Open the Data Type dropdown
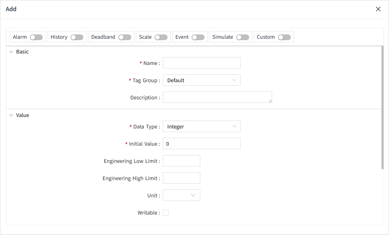389x235 pixels. (x=201, y=127)
